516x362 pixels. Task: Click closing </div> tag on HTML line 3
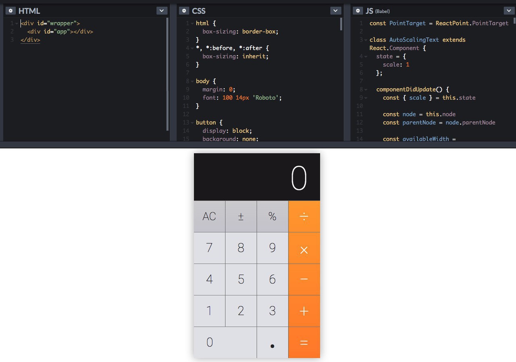tap(30, 40)
